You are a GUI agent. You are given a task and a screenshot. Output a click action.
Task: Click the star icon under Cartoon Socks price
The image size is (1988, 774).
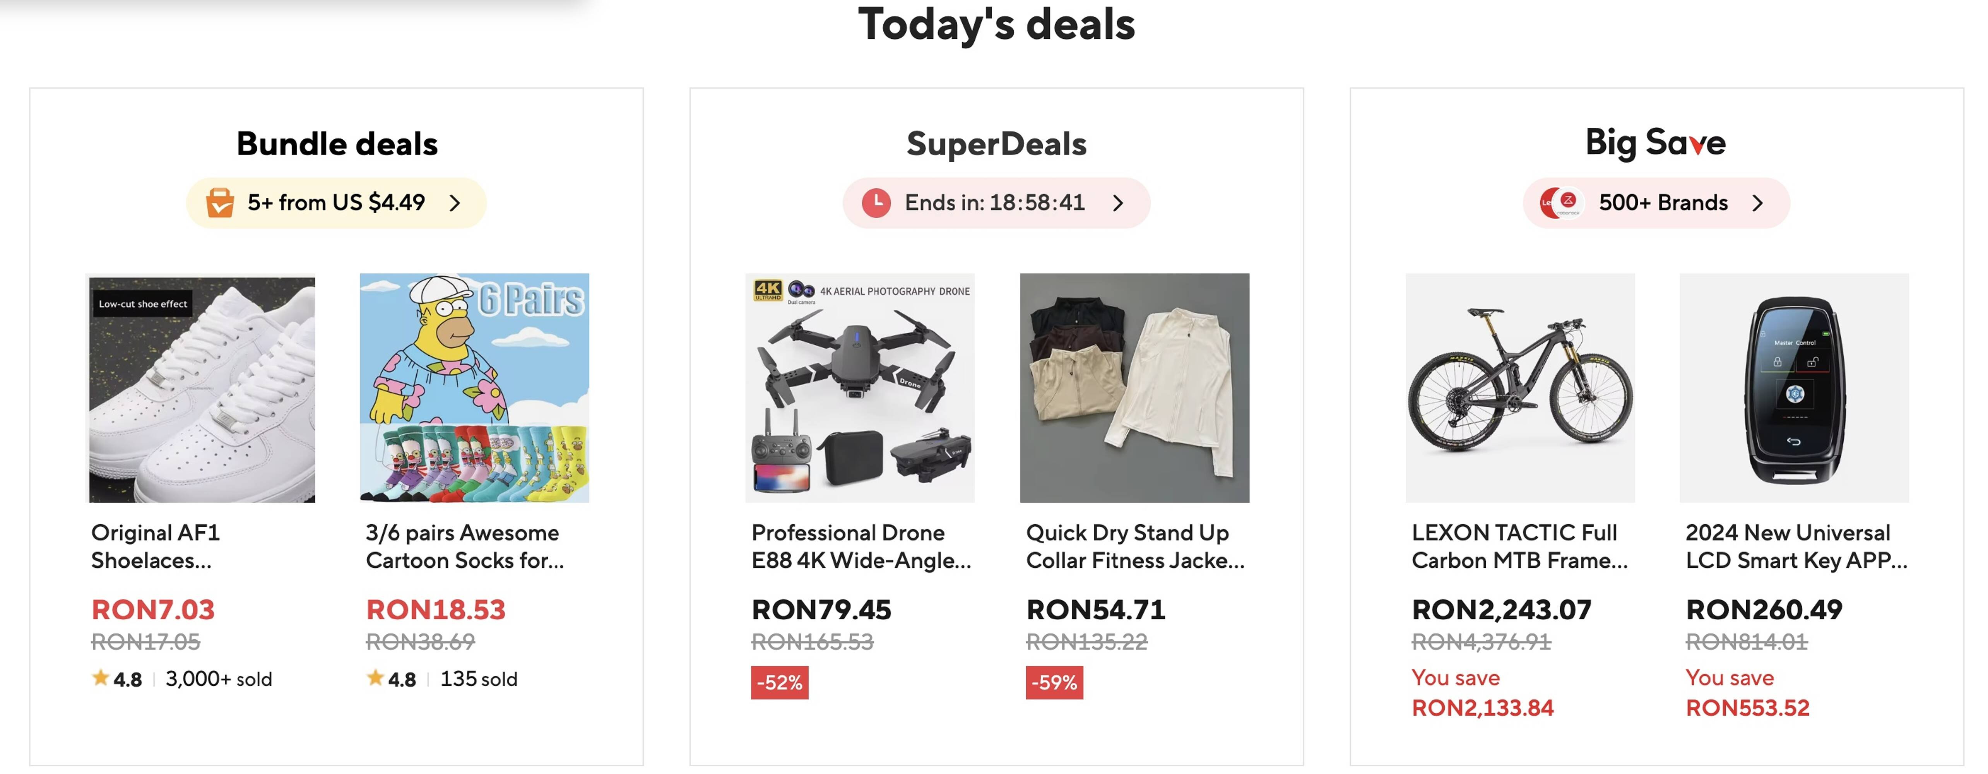coord(375,678)
